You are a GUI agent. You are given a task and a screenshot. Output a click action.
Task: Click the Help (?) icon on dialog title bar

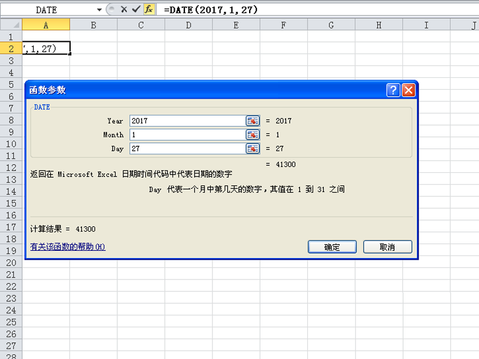tap(393, 90)
